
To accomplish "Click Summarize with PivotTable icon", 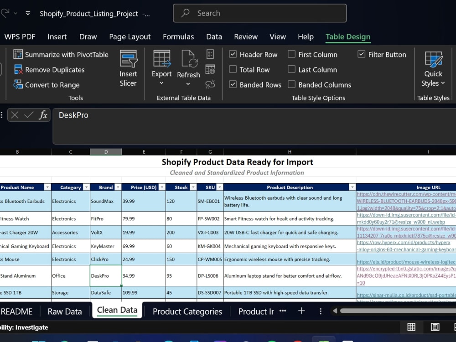I will coord(18,54).
